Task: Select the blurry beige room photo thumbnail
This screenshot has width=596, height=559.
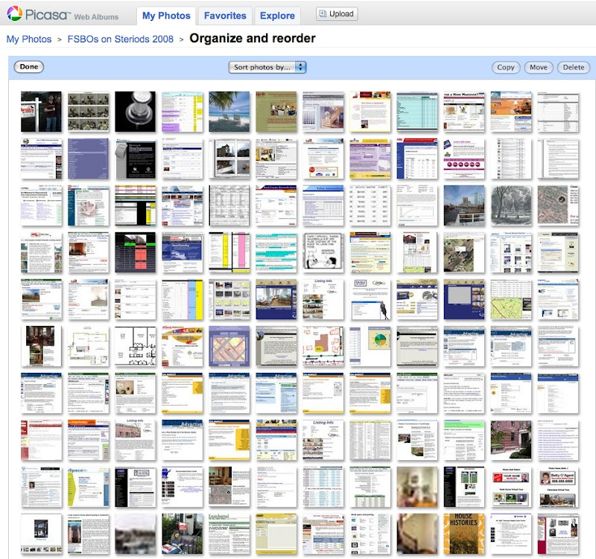Action: click(x=417, y=488)
